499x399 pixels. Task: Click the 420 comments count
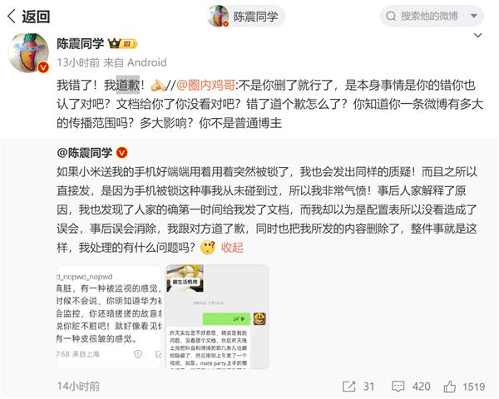[x=421, y=387]
